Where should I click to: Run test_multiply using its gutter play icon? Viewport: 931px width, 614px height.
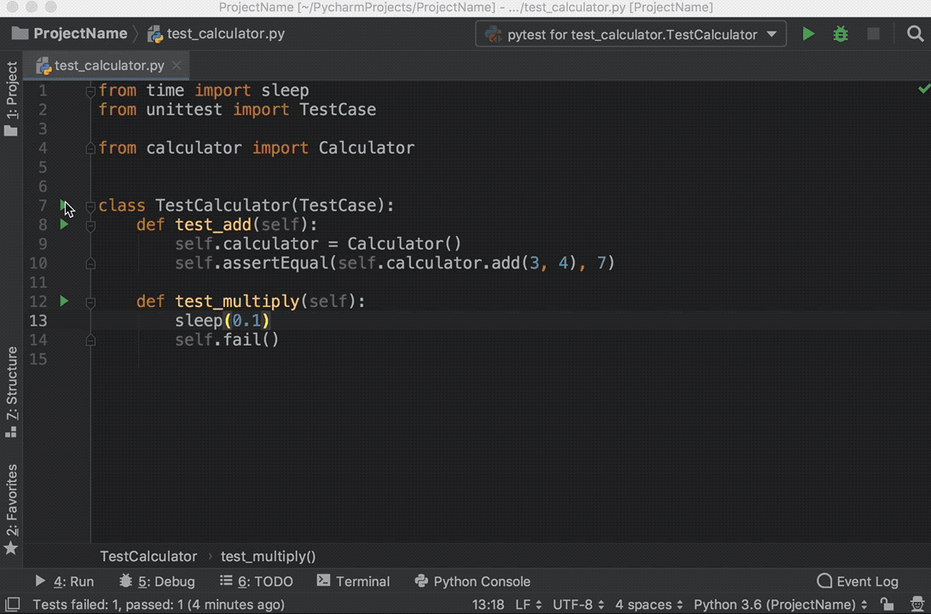(x=64, y=300)
